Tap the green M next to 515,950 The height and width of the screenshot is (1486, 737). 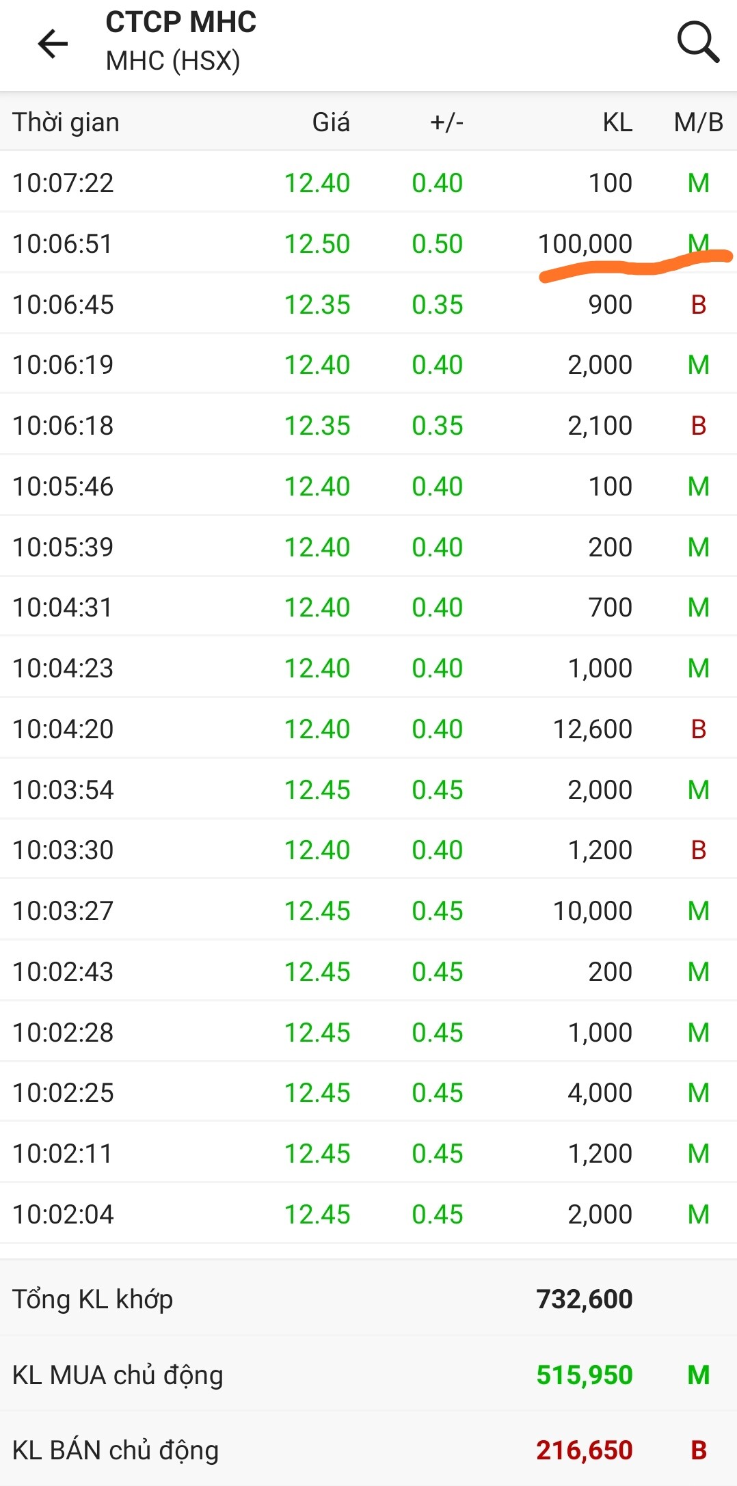pyautogui.click(x=698, y=1375)
